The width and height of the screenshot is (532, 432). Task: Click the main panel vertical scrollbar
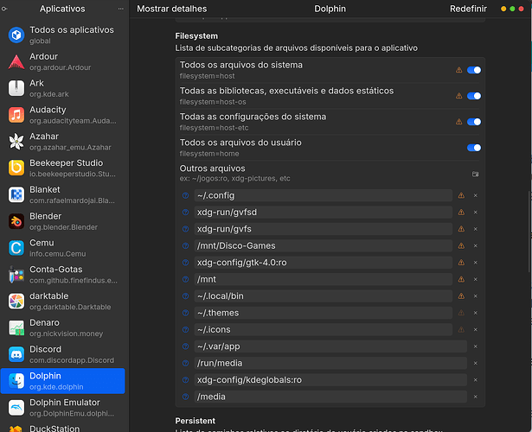[x=529, y=232]
